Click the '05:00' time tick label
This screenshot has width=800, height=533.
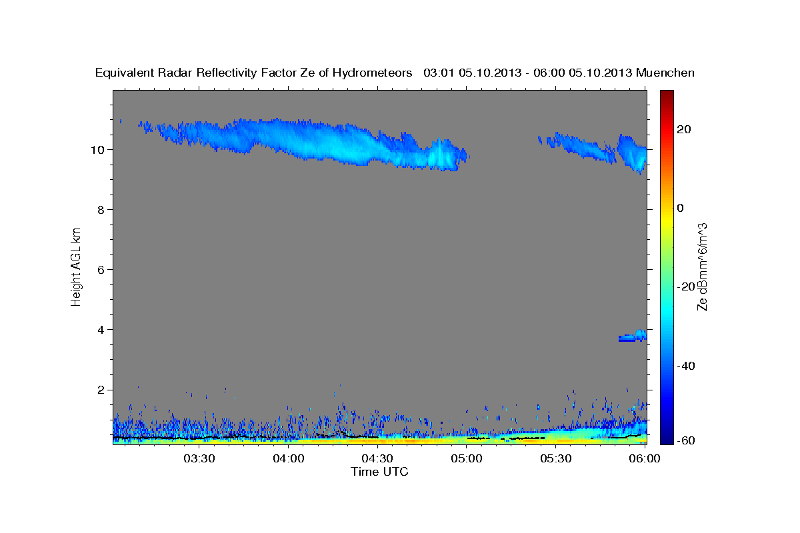point(467,459)
